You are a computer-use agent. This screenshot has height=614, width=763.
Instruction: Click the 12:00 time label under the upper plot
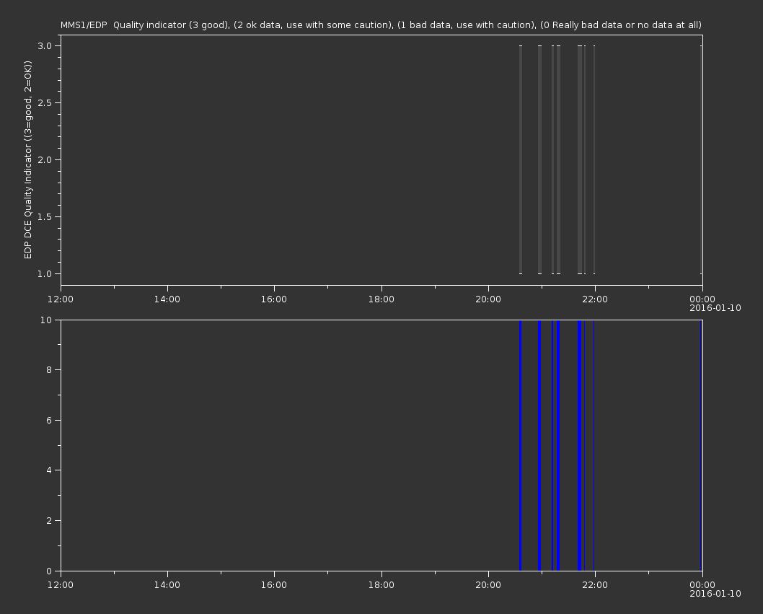61,299
